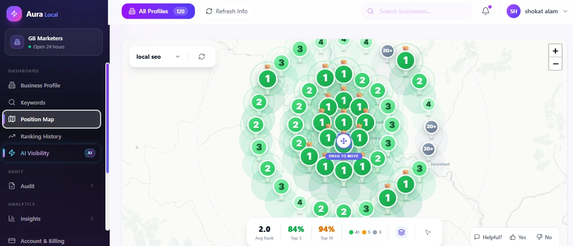Expand the Audit menu chevron
Image resolution: width=573 pixels, height=246 pixels.
92,186
